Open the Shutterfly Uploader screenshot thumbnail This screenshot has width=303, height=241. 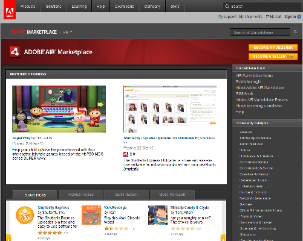(170, 109)
